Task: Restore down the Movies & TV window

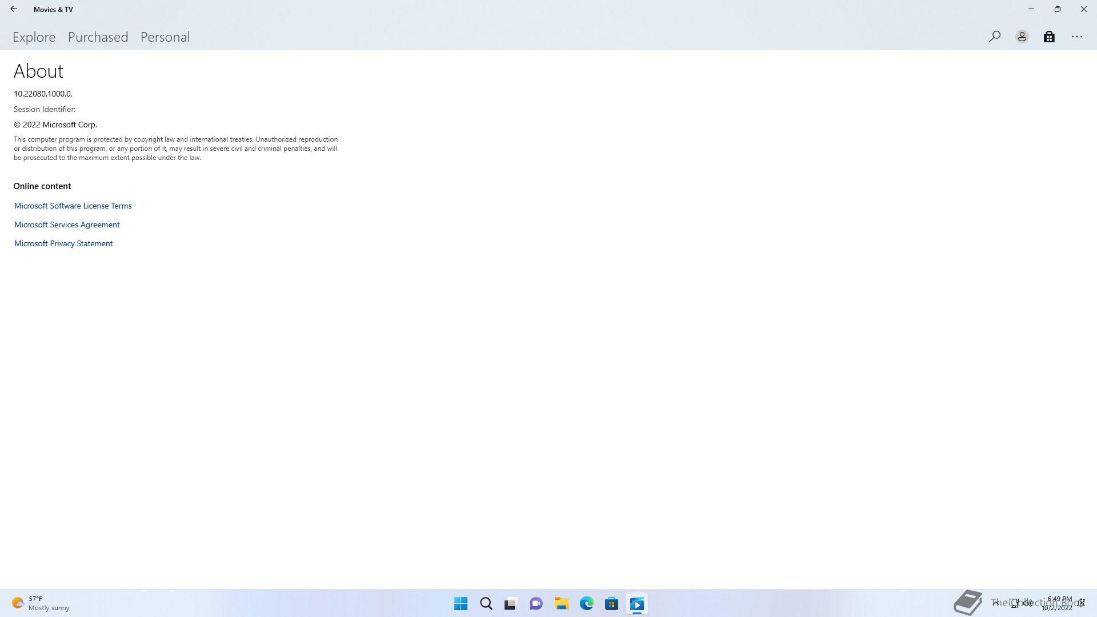Action: (x=1058, y=9)
